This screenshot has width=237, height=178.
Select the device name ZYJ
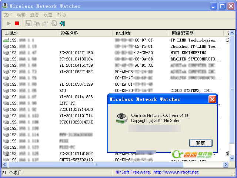63,90
